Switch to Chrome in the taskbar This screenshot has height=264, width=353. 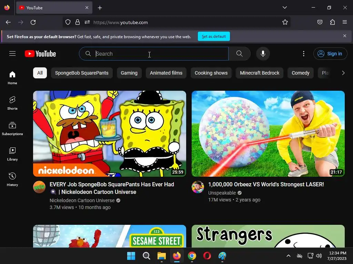tap(192, 256)
